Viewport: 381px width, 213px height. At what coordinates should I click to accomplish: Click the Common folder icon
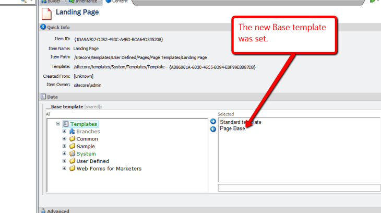point(72,138)
